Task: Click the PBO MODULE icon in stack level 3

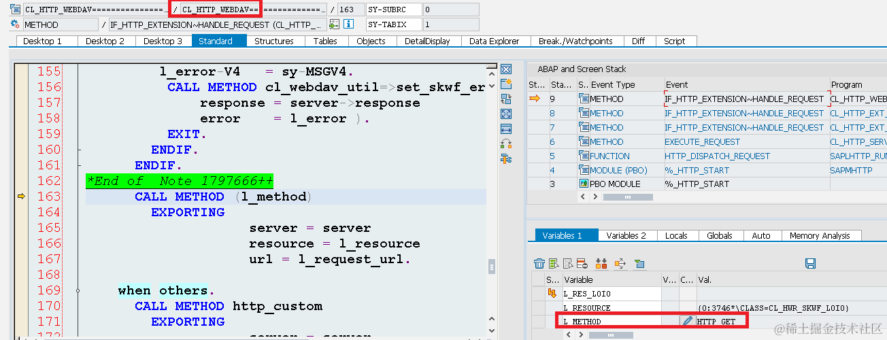Action: tap(584, 184)
